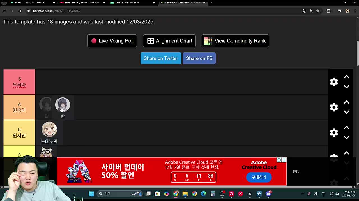Share the tier list on FB
This screenshot has width=359, height=201.
pyautogui.click(x=199, y=58)
